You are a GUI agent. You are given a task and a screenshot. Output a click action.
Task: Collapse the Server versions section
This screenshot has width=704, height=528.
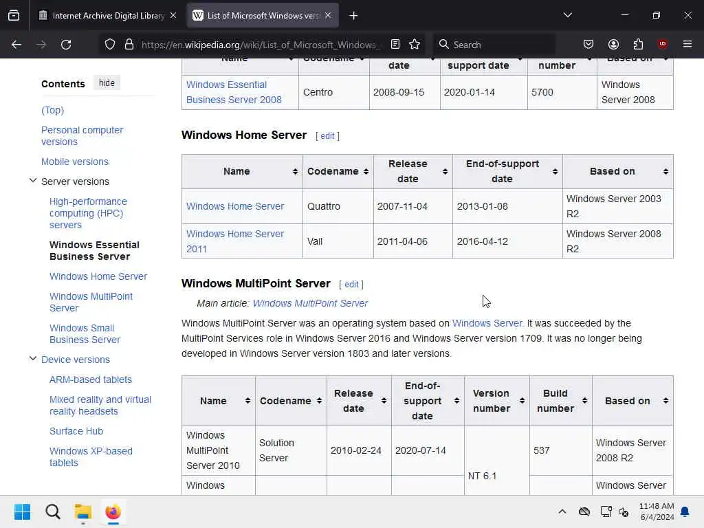33,181
